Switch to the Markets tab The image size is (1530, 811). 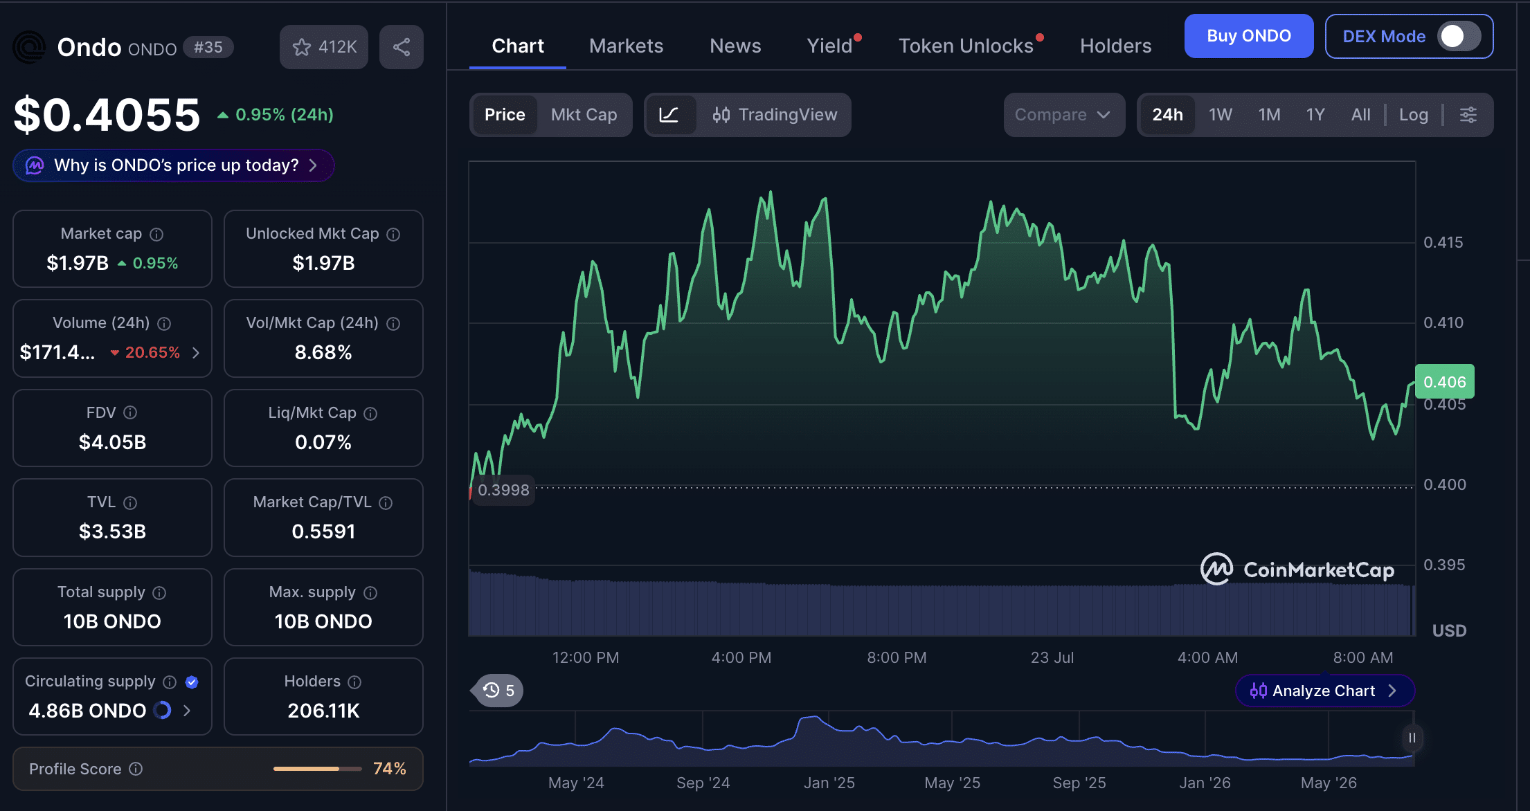(x=627, y=46)
